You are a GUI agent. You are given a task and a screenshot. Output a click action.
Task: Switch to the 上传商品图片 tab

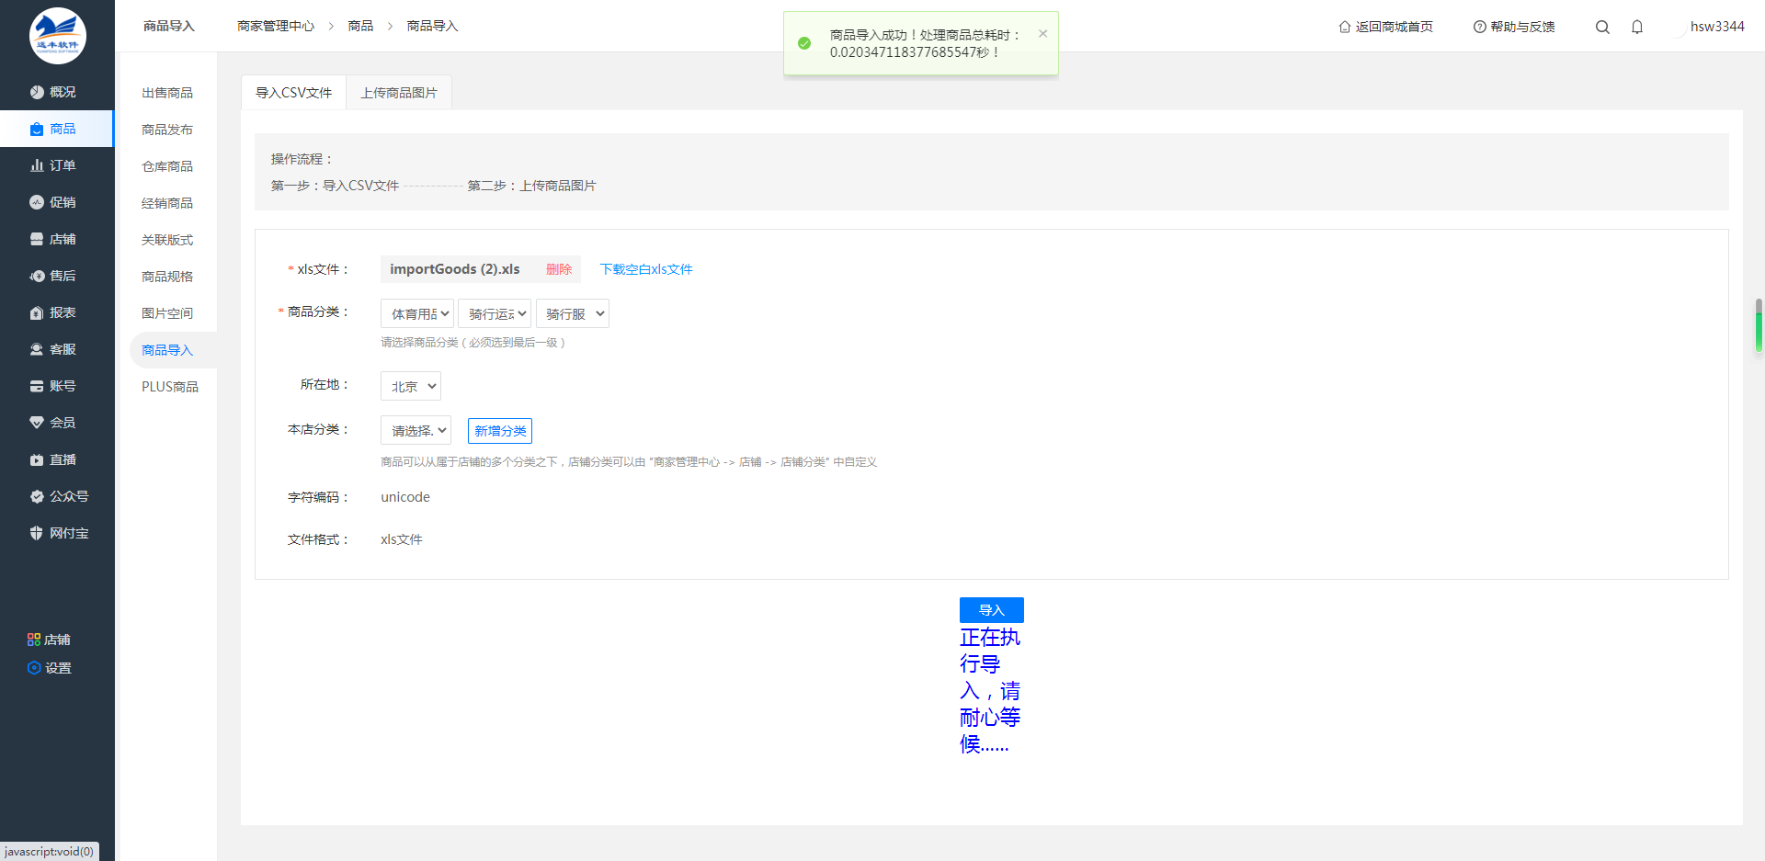click(x=399, y=93)
